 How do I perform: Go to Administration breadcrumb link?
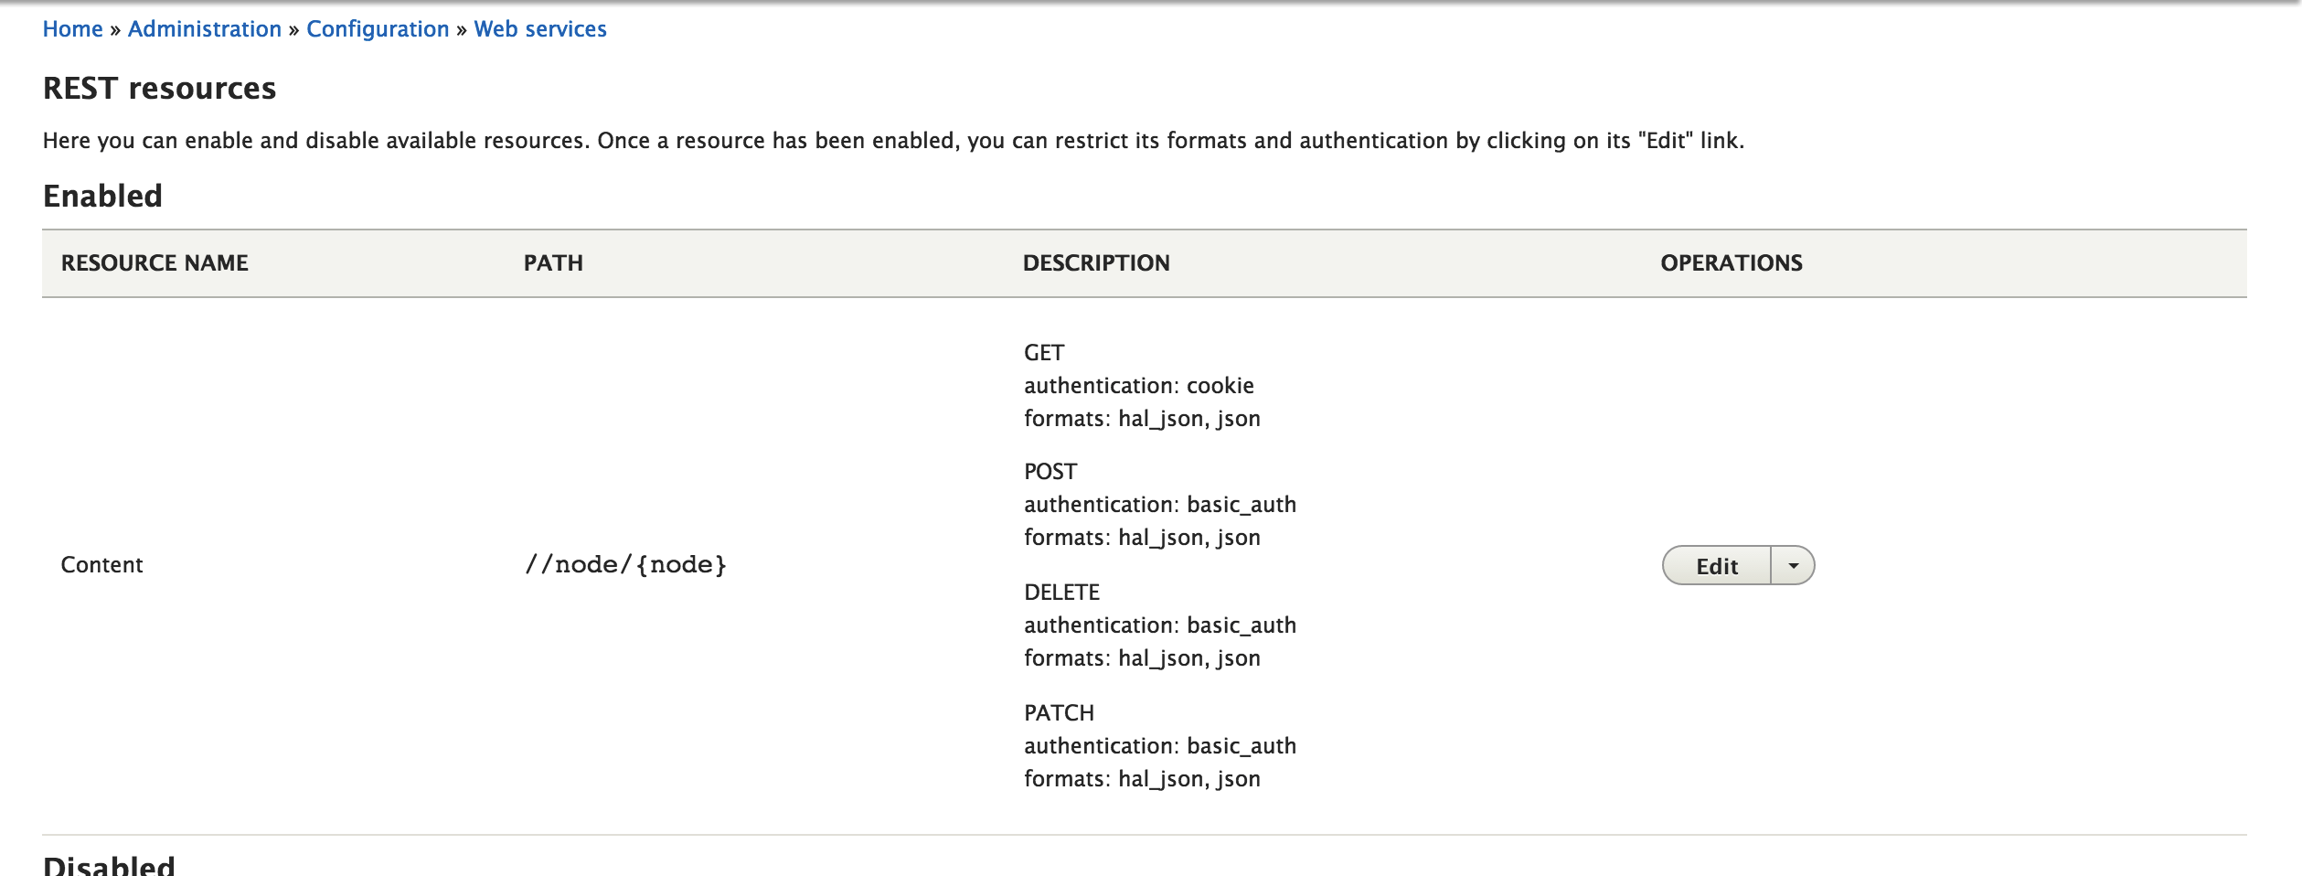click(x=205, y=29)
